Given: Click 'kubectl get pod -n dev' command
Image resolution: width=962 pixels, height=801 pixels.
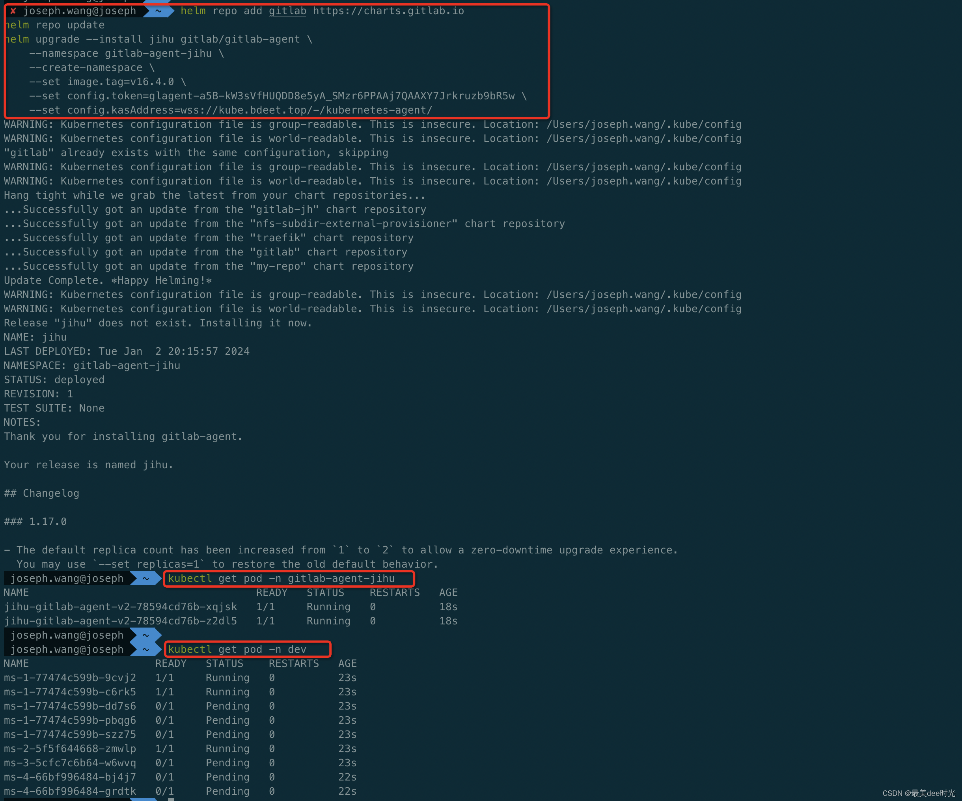Looking at the screenshot, I should pyautogui.click(x=237, y=650).
